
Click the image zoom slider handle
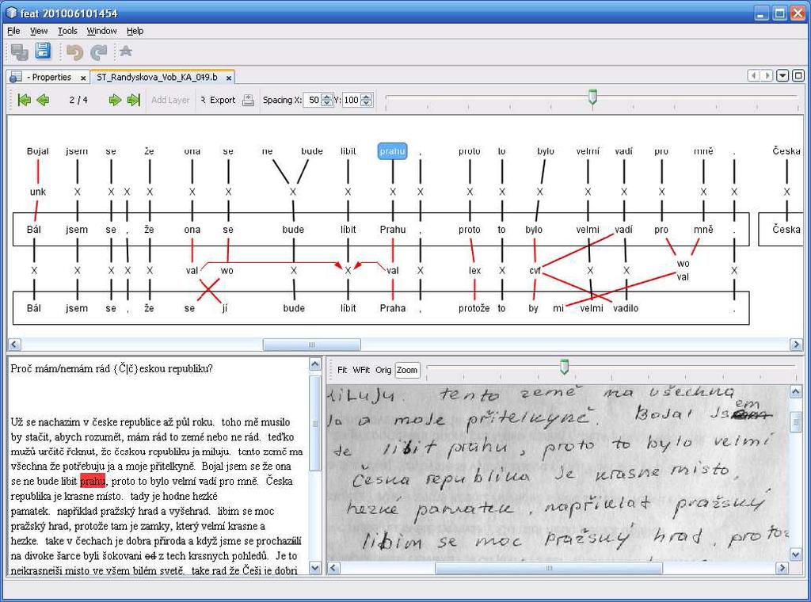(x=564, y=367)
